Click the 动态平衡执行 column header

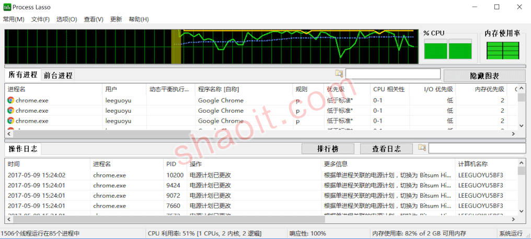coord(171,90)
